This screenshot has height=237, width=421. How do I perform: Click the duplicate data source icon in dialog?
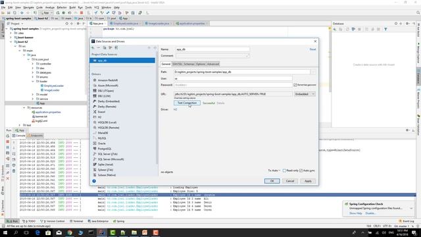[105, 48]
